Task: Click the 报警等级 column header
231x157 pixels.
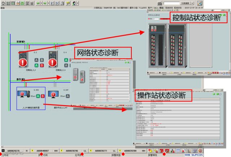Action: pyautogui.click(x=153, y=155)
